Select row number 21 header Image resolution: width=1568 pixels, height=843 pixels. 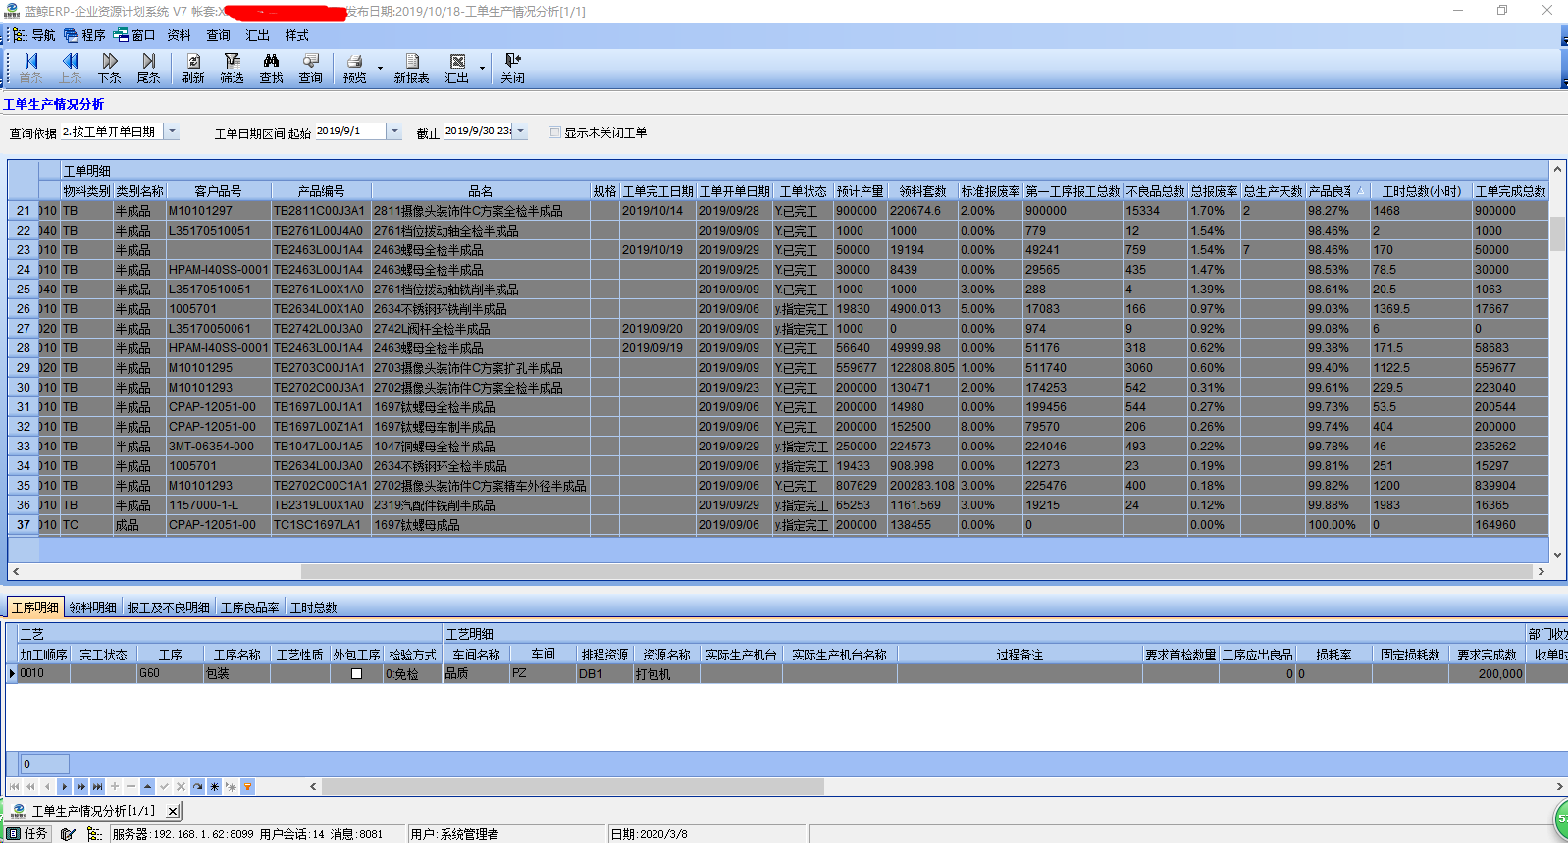tap(24, 211)
